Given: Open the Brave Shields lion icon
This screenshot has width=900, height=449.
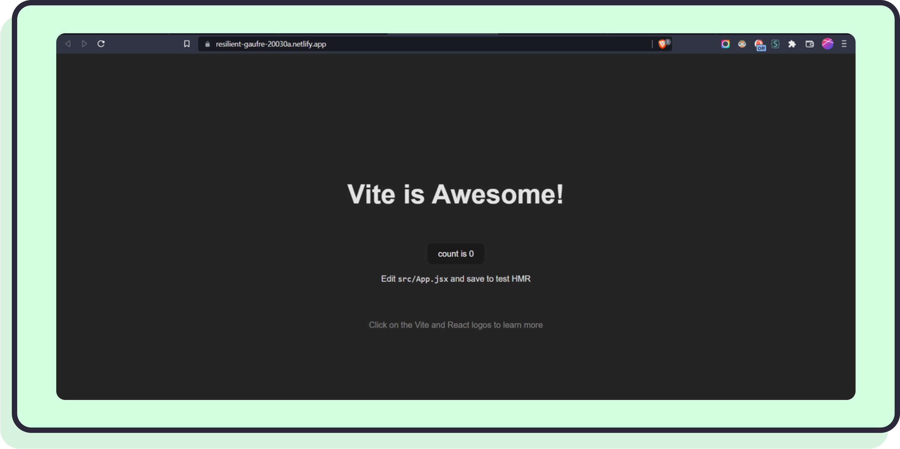Looking at the screenshot, I should coord(662,44).
